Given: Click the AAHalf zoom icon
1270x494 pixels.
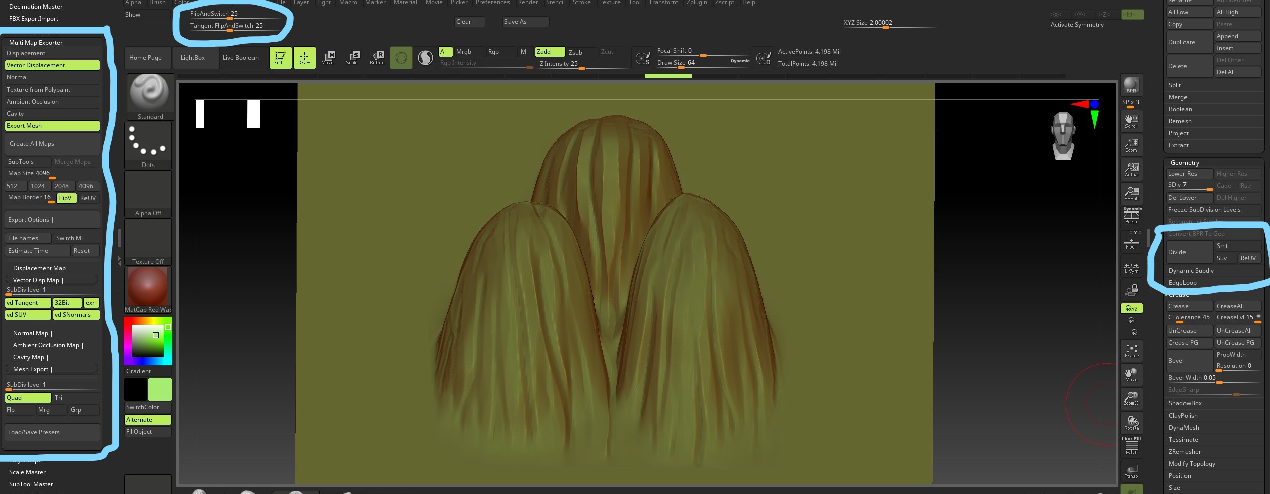Looking at the screenshot, I should tap(1131, 193).
